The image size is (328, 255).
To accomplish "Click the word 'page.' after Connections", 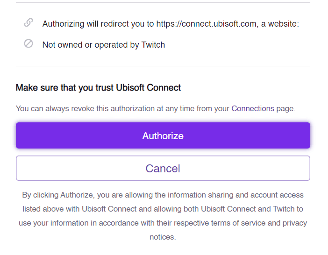I will point(286,108).
